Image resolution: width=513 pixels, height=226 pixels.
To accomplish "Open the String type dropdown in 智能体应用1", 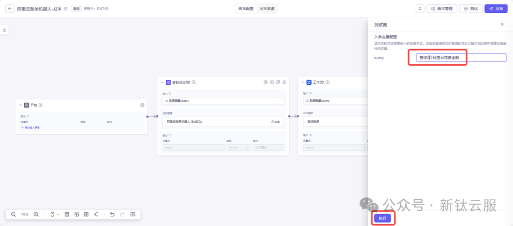I will 239,147.
